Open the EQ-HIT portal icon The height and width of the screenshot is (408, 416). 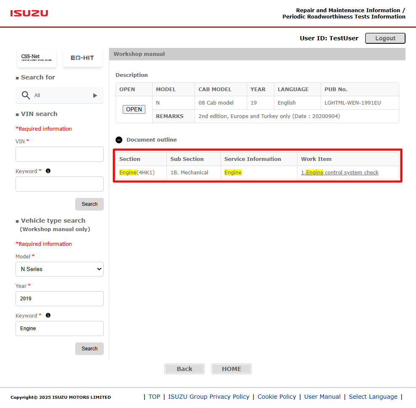82,58
